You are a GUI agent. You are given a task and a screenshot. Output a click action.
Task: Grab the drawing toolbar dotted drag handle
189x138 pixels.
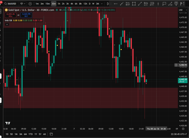click(111, 4)
